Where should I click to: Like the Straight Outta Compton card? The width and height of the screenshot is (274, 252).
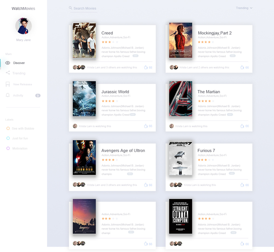(x=242, y=244)
